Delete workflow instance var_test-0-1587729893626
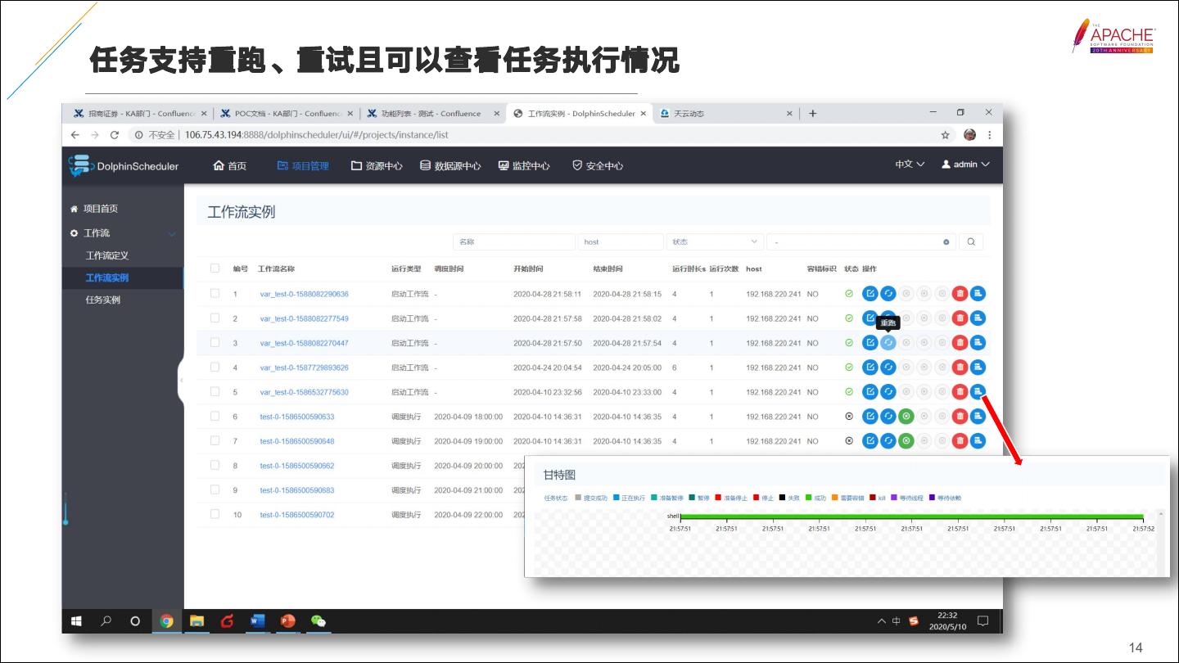This screenshot has height=663, width=1179. (960, 368)
